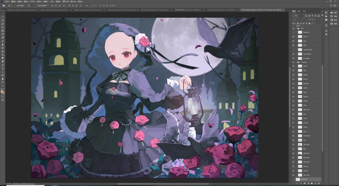
Task: Open the Character panel icon
Action: tap(326, 31)
